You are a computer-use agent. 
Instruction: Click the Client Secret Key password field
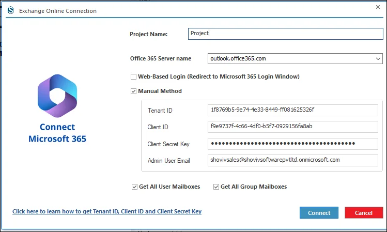pyautogui.click(x=293, y=144)
